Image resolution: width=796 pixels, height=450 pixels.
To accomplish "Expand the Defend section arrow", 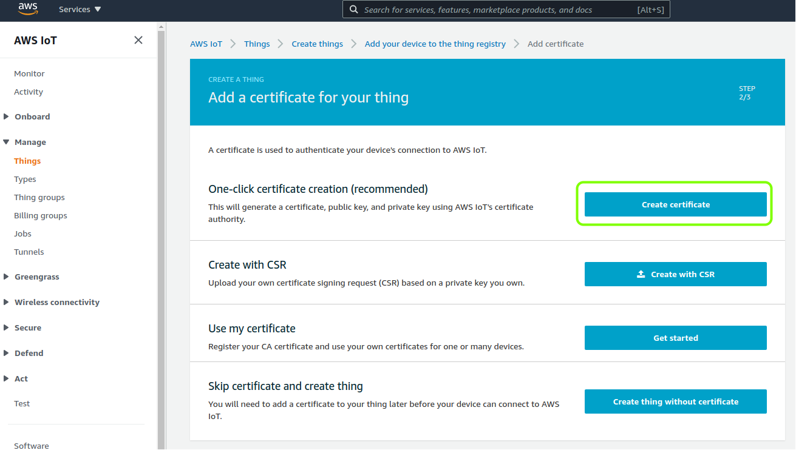I will pyautogui.click(x=7, y=353).
